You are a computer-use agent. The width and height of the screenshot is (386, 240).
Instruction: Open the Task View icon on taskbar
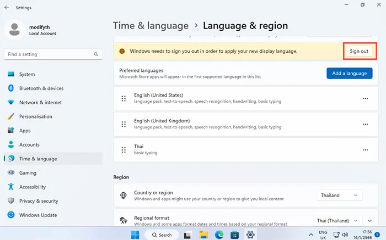[x=187, y=235]
